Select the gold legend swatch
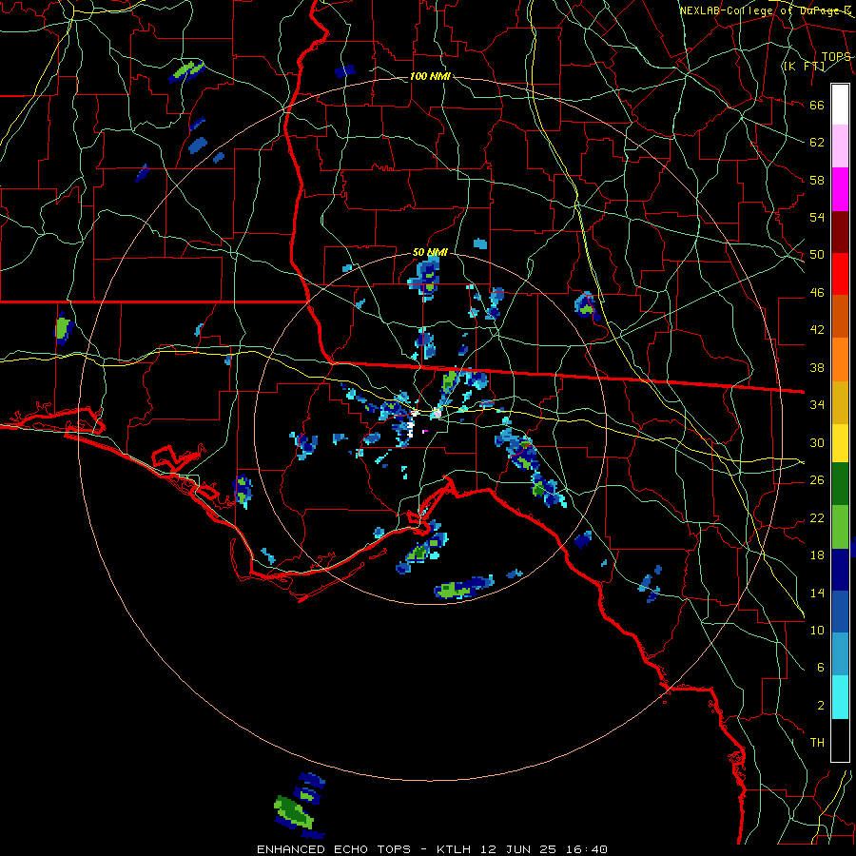 click(x=840, y=402)
